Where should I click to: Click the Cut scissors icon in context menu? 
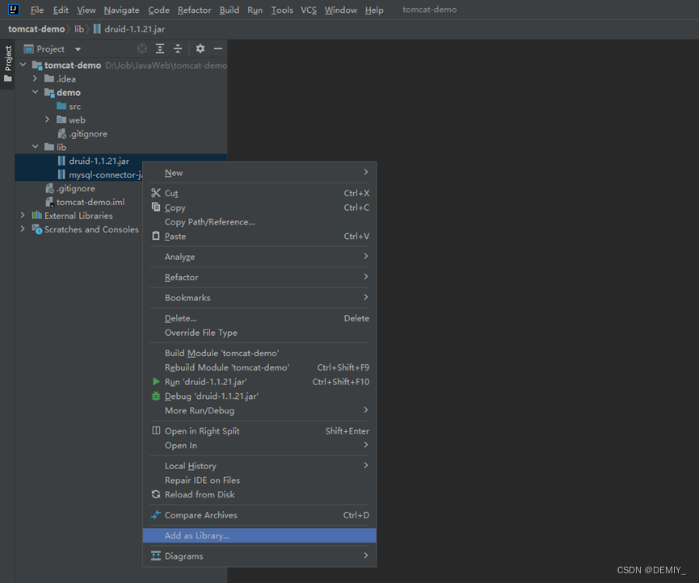pos(156,193)
